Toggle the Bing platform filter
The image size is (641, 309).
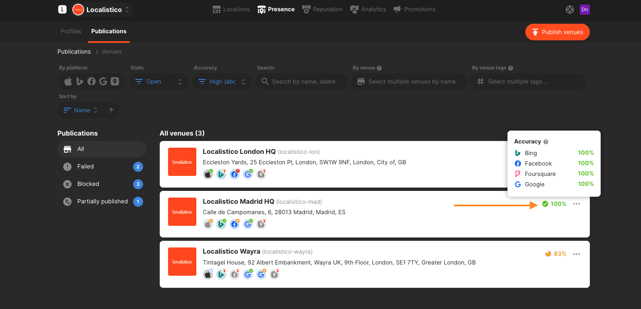point(80,82)
